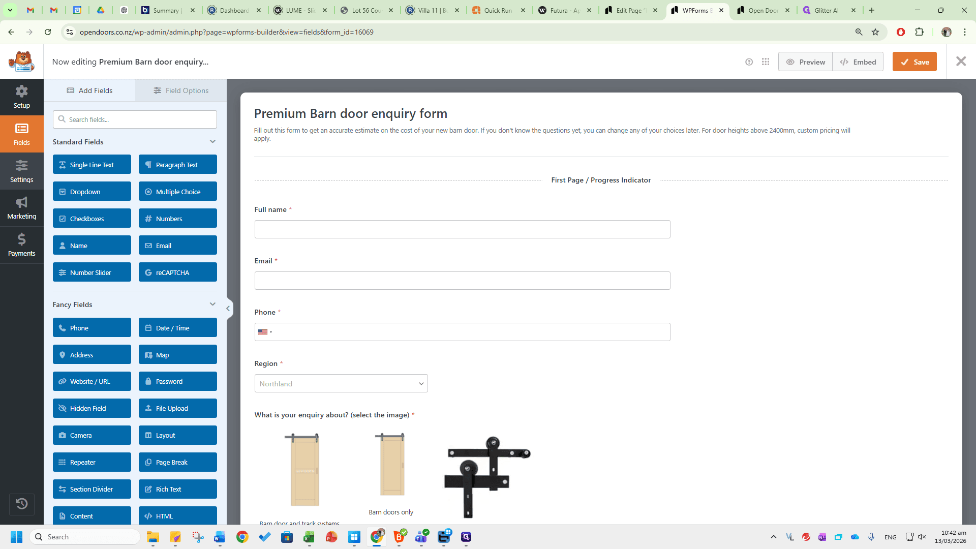Click the help question mark icon
This screenshot has width=976, height=549.
[x=749, y=62]
